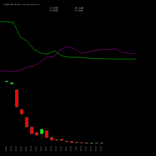Screen dimensions: 156x156
Task: Select the small red candle above 07 Jul
Action: (x=37, y=134)
